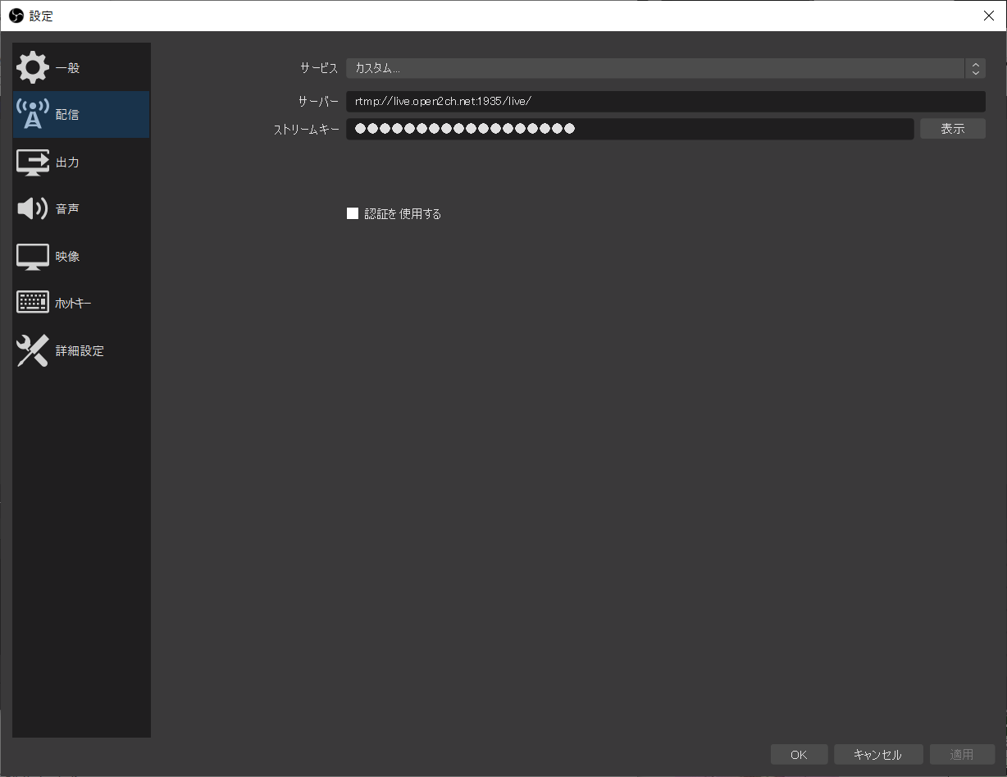Click the General gear icon
Image resolution: width=1007 pixels, height=777 pixels.
tap(33, 67)
